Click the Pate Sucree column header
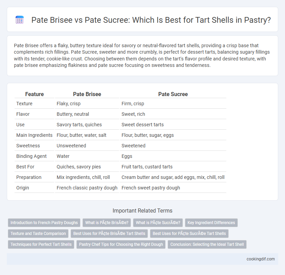The width and height of the screenshot is (285, 275). (x=173, y=94)
